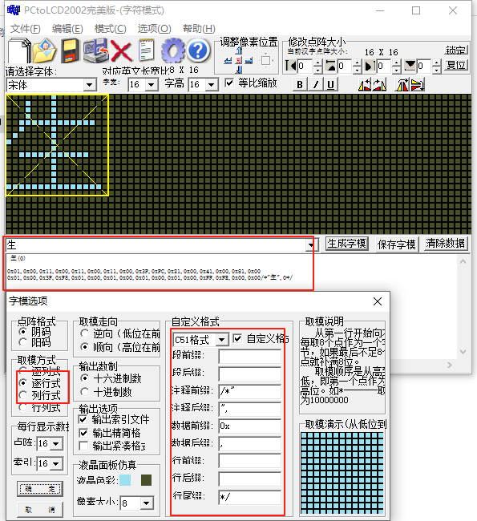
Task: Click the new blank document icon
Action: 19,50
